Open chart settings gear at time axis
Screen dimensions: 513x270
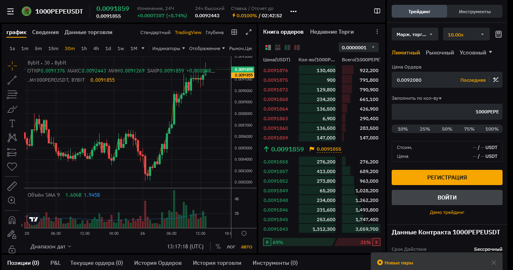(244, 234)
